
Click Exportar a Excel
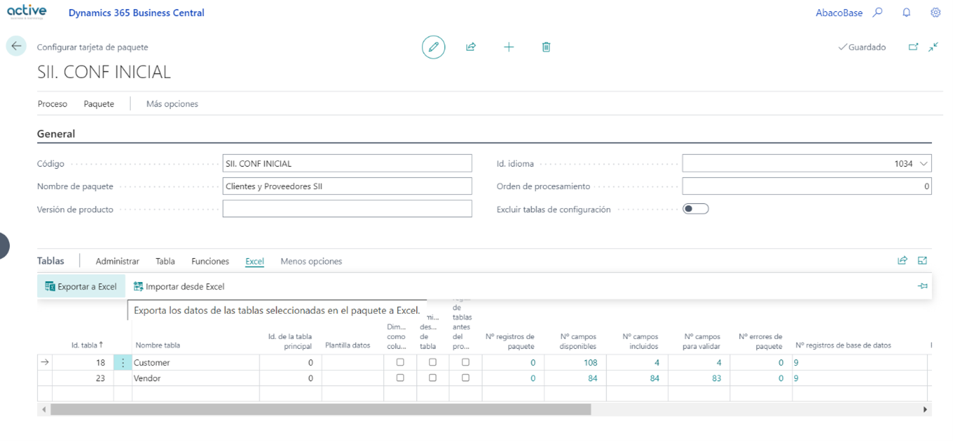pyautogui.click(x=81, y=286)
